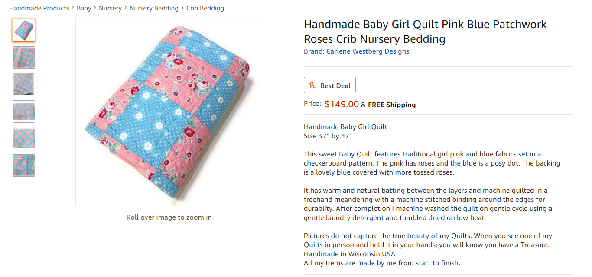The height and width of the screenshot is (277, 592).
Task: Select the first folded quilt thumbnail
Action: tap(24, 31)
